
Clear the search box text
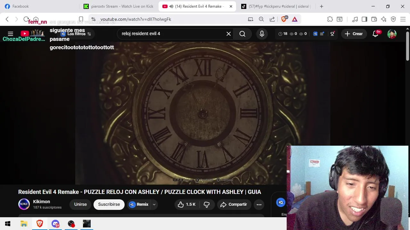point(229,34)
